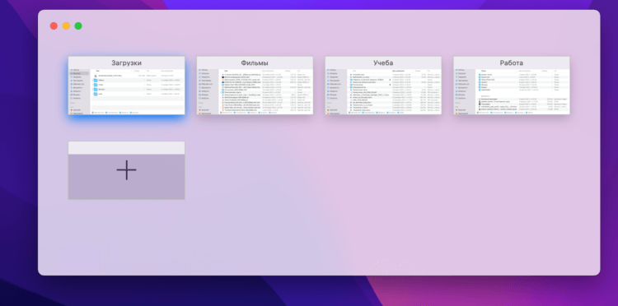Enter full screen with the green button
Image resolution: width=618 pixels, height=306 pixels.
78,26
